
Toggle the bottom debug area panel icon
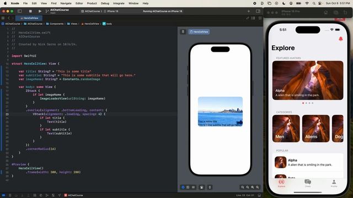click(259, 195)
